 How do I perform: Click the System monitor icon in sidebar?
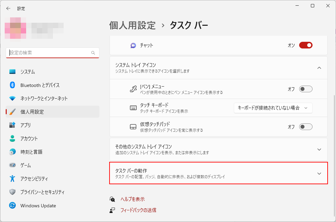pos(12,72)
